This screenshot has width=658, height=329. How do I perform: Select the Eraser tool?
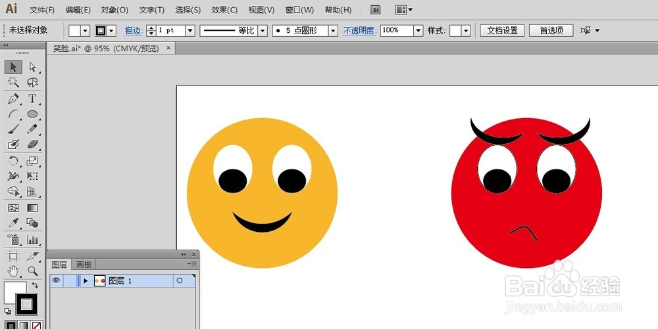(x=32, y=144)
